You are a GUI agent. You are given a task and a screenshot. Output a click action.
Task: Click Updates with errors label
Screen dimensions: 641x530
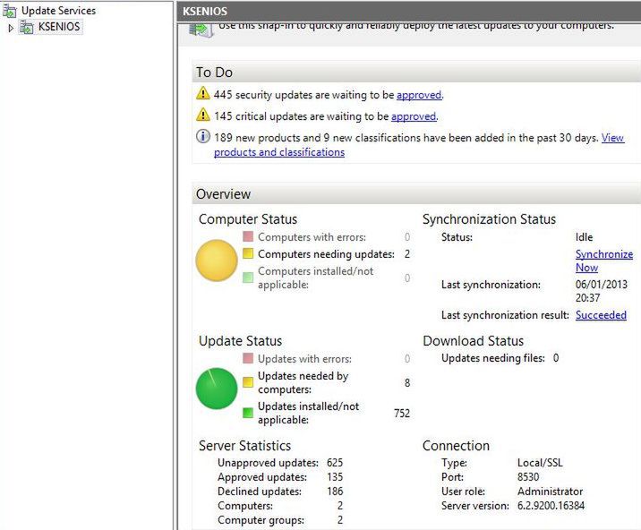point(304,359)
